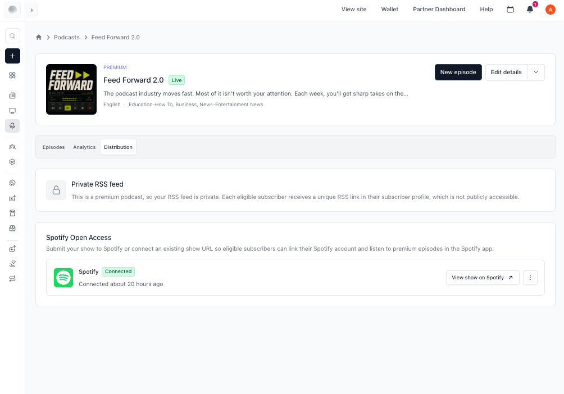Open the dropdown arrow beside Edit details
564x394 pixels.
tap(535, 73)
